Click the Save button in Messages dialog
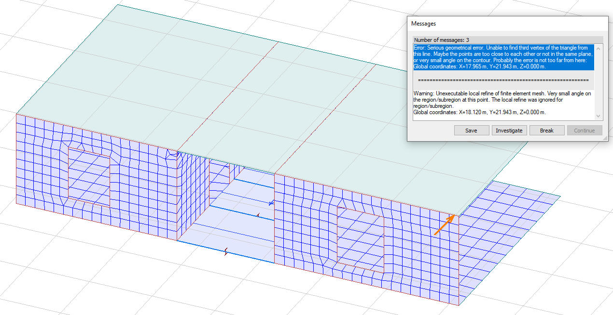The width and height of the screenshot is (613, 315). [471, 131]
